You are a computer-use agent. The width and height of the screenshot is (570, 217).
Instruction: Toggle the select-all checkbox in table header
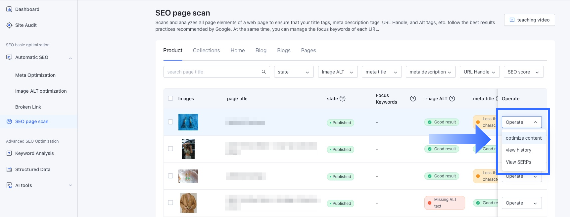[x=170, y=98]
